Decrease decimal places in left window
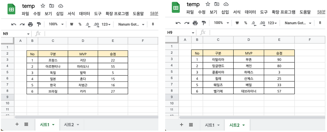This screenshot has height=132, width=327. 88,24
